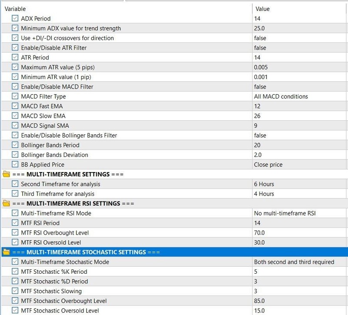Toggle Enable/Disable MACD Filter checkbox
This screenshot has width=348, height=315.
click(15, 86)
